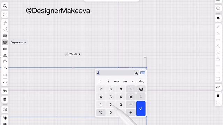Switch to the system keyboard icon
This screenshot has height=125, width=223.
click(143, 73)
